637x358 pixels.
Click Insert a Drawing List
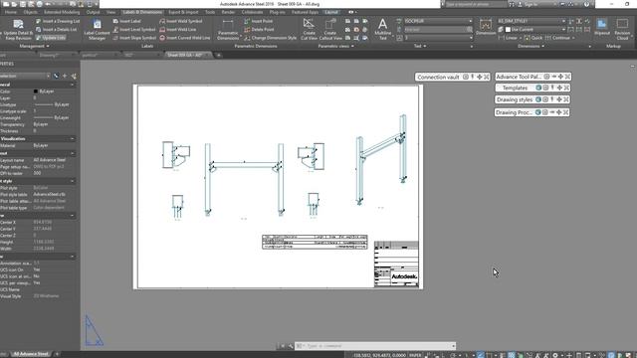58,21
